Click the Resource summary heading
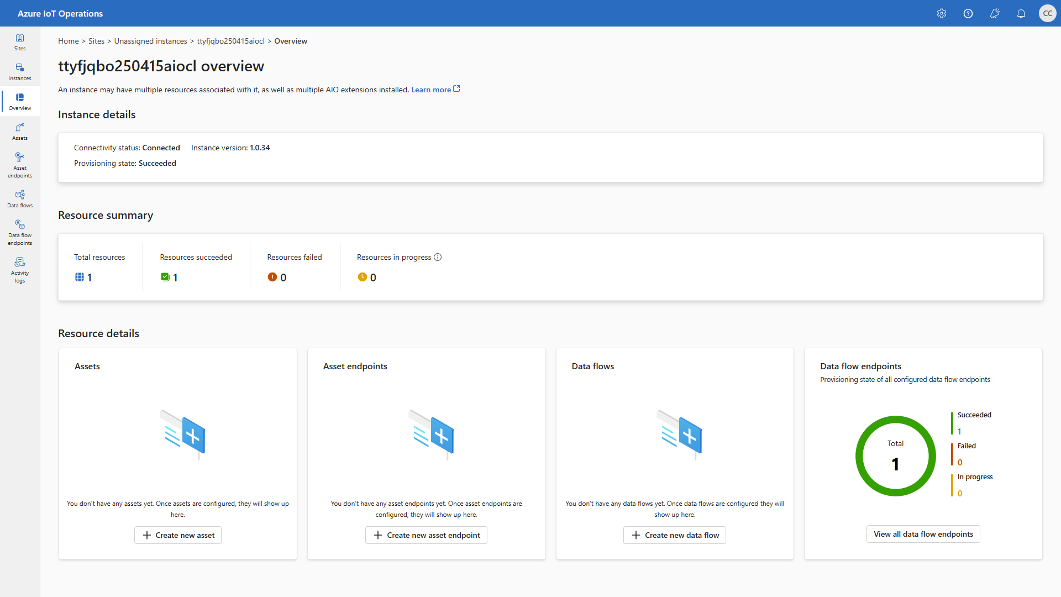The image size is (1061, 597). 106,215
